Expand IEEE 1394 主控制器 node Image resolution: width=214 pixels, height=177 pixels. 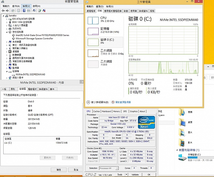[7, 22]
